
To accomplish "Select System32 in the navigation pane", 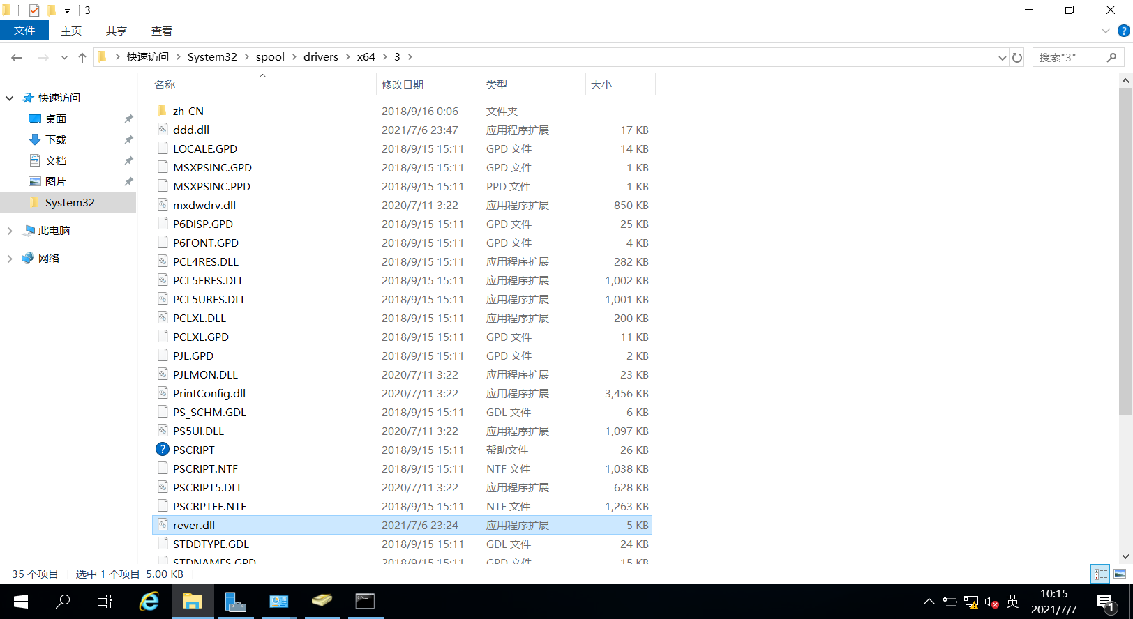I will (x=68, y=203).
